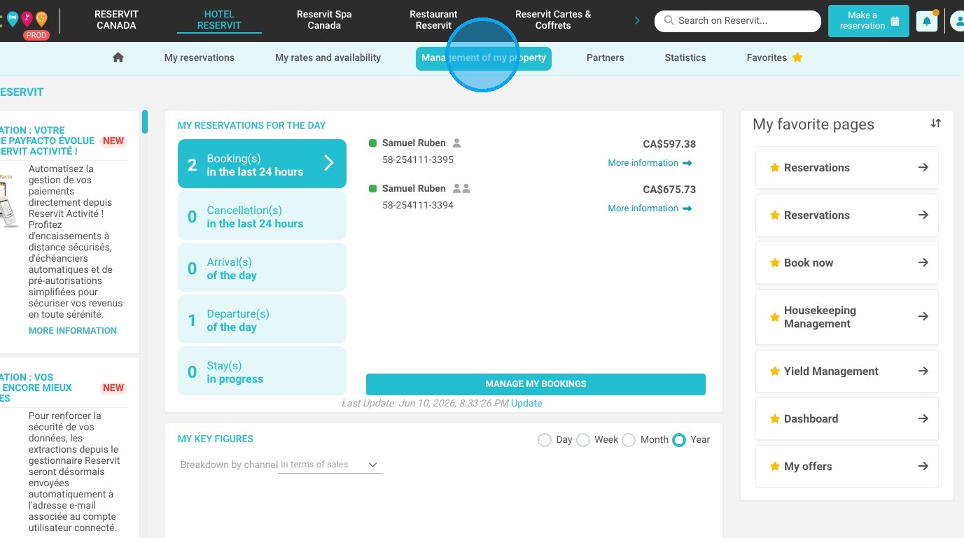Click reference number 58-254111-3394
Screen dimensions: 964x538
pyautogui.click(x=418, y=205)
